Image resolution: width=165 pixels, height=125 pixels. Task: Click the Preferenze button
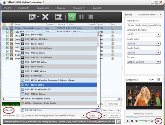pyautogui.click(x=113, y=104)
